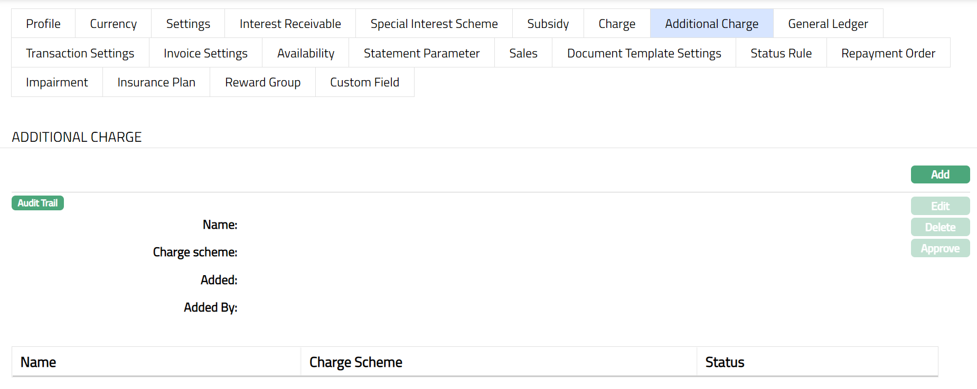Open the Insurance Plan tab
Image resolution: width=977 pixels, height=389 pixels.
(x=156, y=82)
